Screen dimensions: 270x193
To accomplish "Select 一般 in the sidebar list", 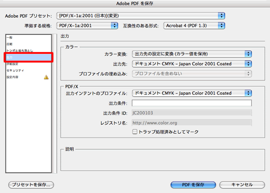I will (29, 38).
